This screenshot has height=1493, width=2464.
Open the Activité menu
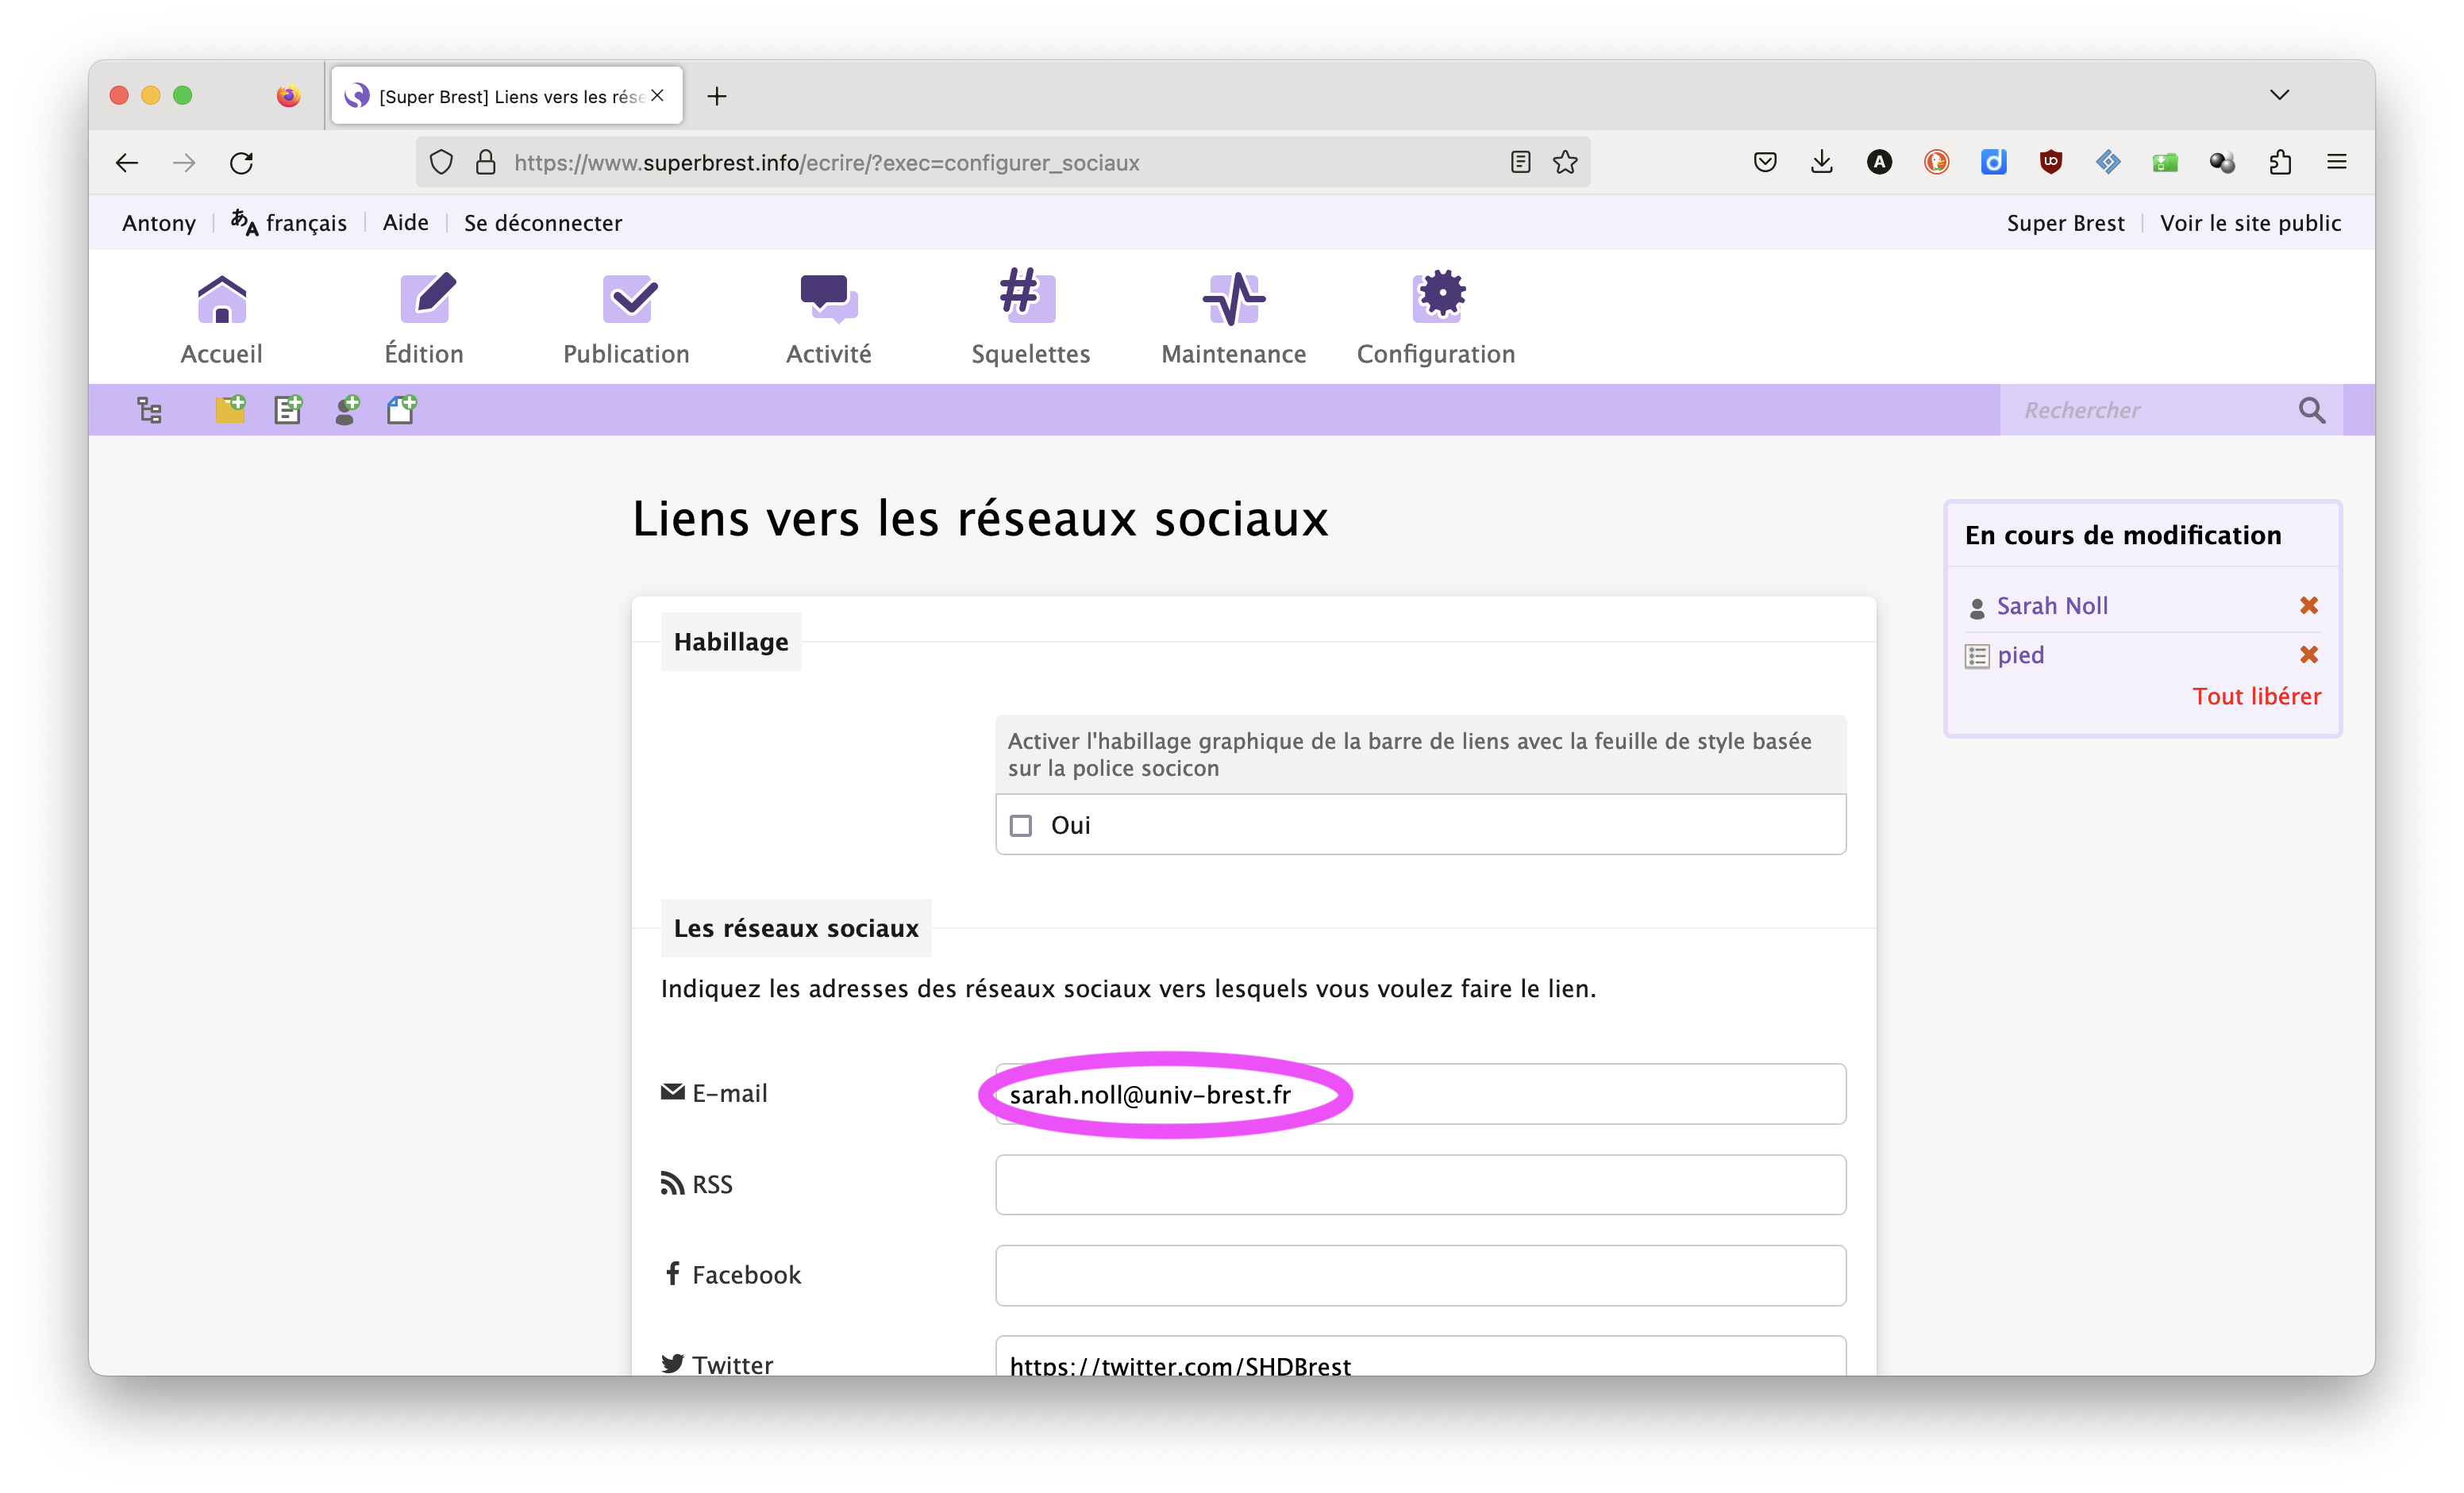click(828, 319)
